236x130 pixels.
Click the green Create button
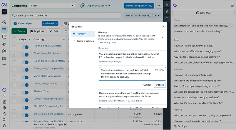[19, 31]
